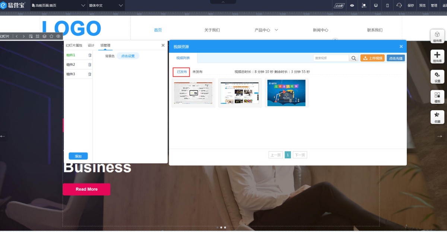Toggle the eye preview icon in top bar

click(352, 6)
